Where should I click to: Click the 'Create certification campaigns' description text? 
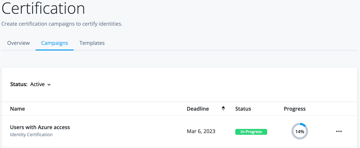tap(62, 24)
